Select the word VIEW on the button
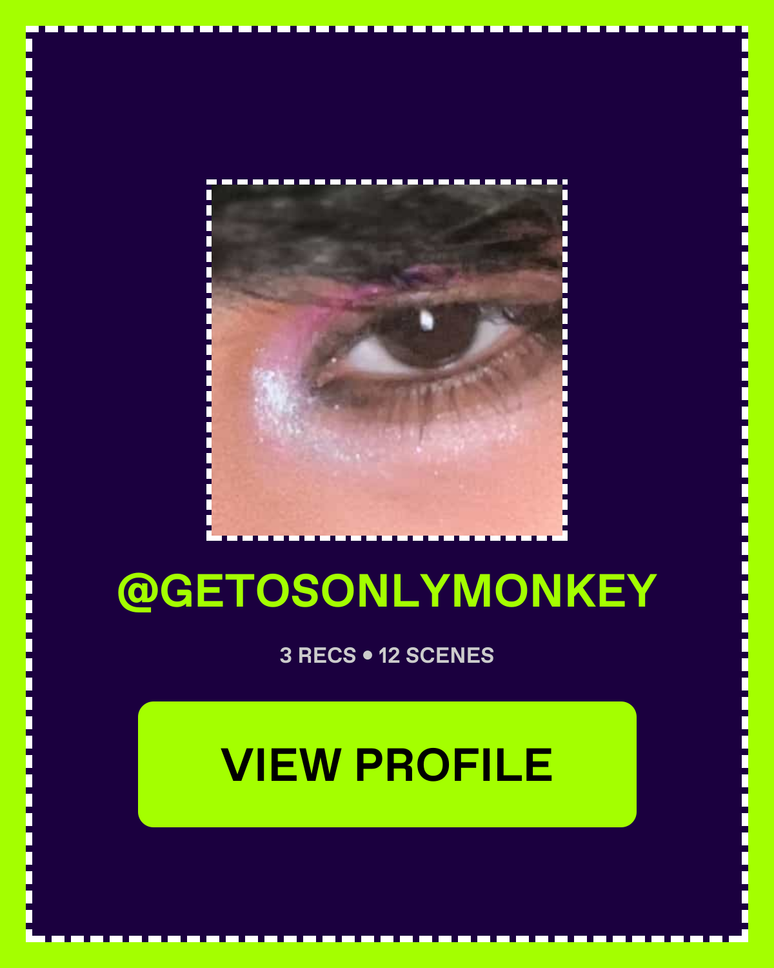 (x=281, y=765)
